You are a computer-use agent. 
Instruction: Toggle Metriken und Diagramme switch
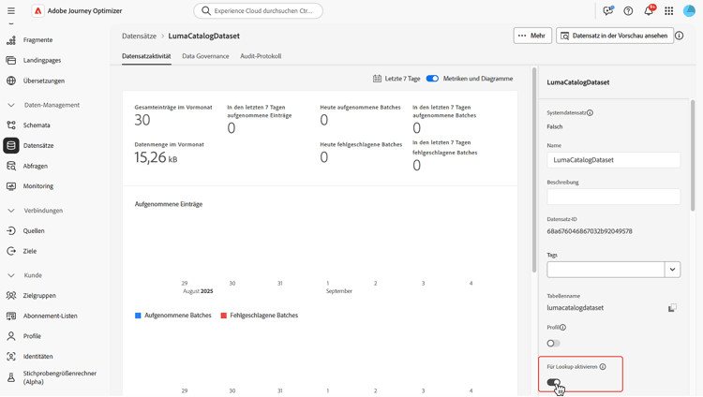tap(432, 79)
